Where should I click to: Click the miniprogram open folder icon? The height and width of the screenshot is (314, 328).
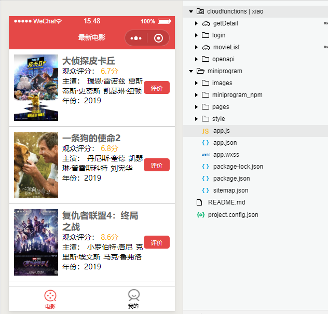point(200,71)
